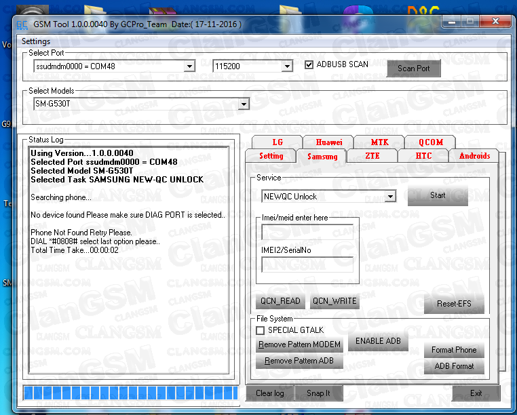Select the QCOM tab

pos(431,142)
